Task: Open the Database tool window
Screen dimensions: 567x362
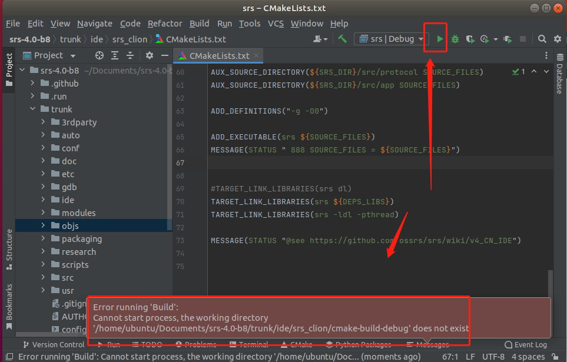Action: [560, 74]
